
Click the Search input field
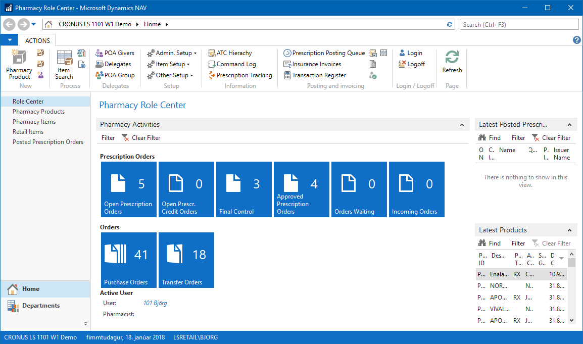(x=519, y=24)
